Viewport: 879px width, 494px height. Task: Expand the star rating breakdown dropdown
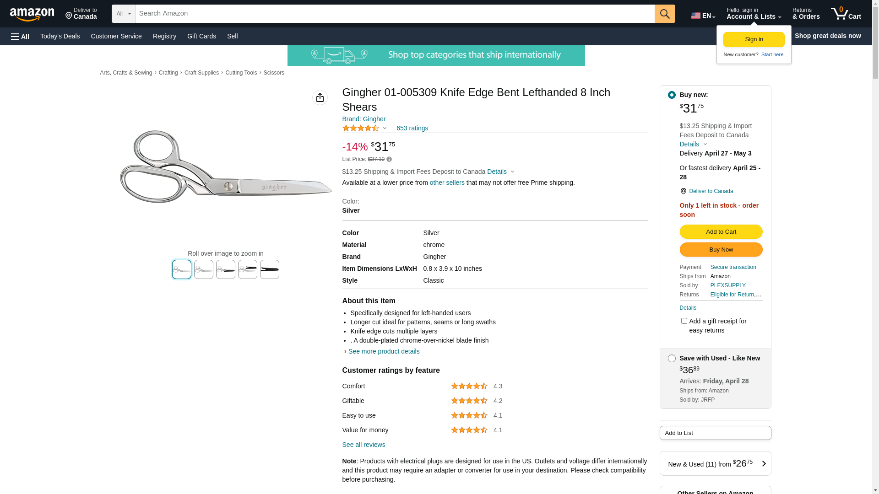(385, 128)
